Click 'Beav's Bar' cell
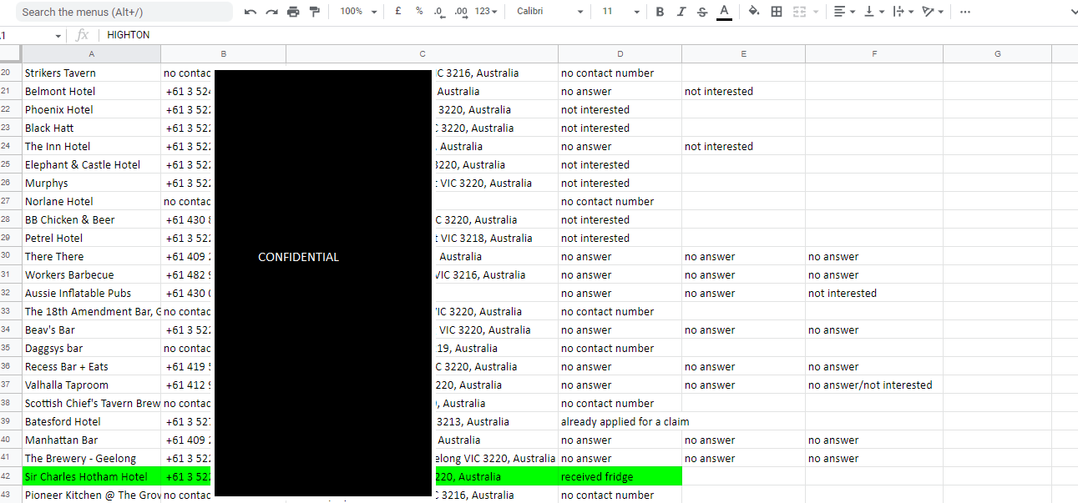 tap(92, 329)
